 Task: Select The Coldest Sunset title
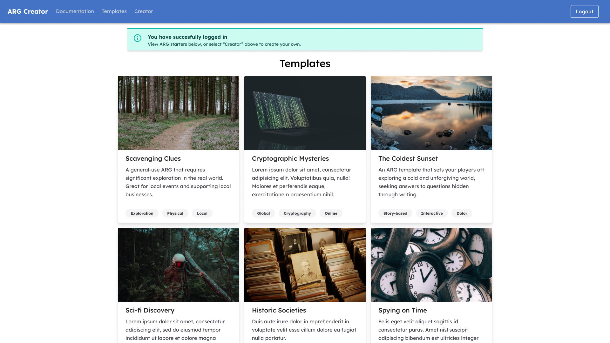pos(408,158)
